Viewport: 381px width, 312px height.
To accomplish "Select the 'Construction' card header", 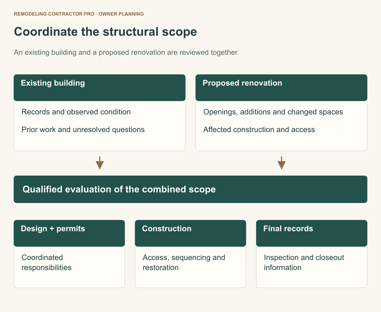I will click(x=190, y=233).
